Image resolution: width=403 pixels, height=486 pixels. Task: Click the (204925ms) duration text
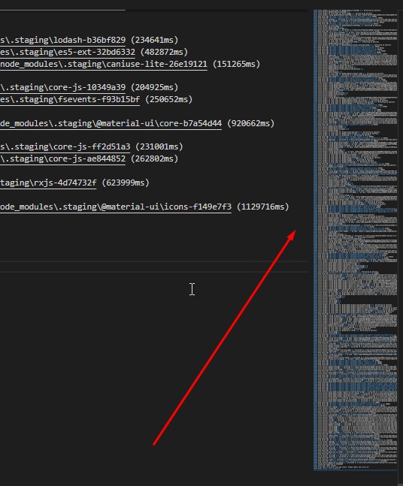pos(154,87)
